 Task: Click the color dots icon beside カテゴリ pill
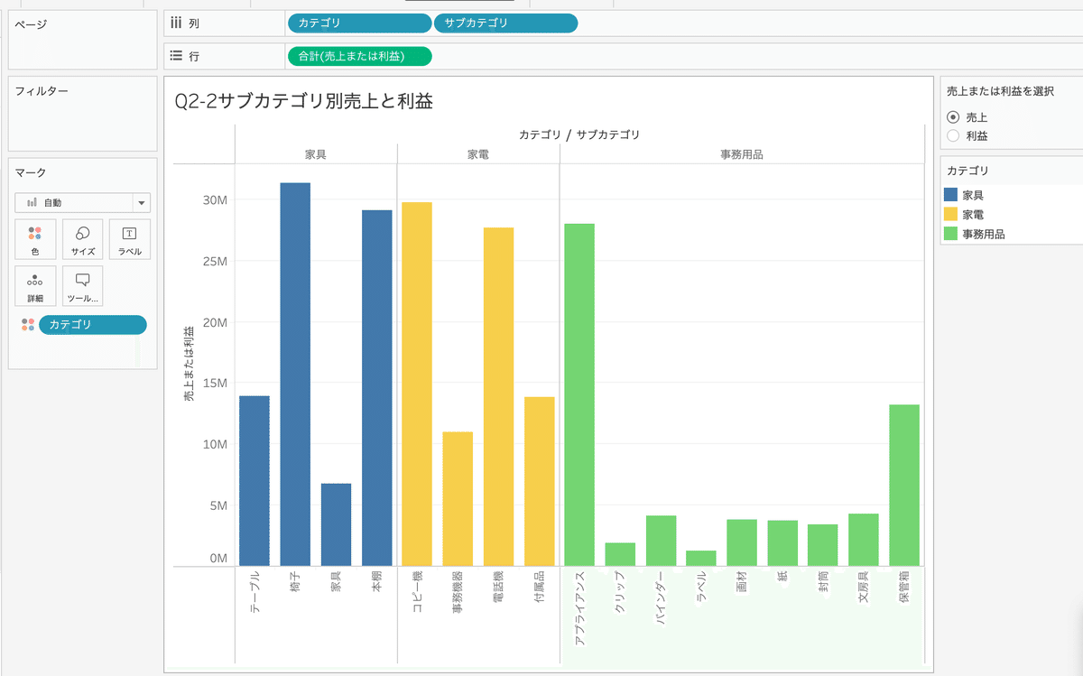coord(28,325)
